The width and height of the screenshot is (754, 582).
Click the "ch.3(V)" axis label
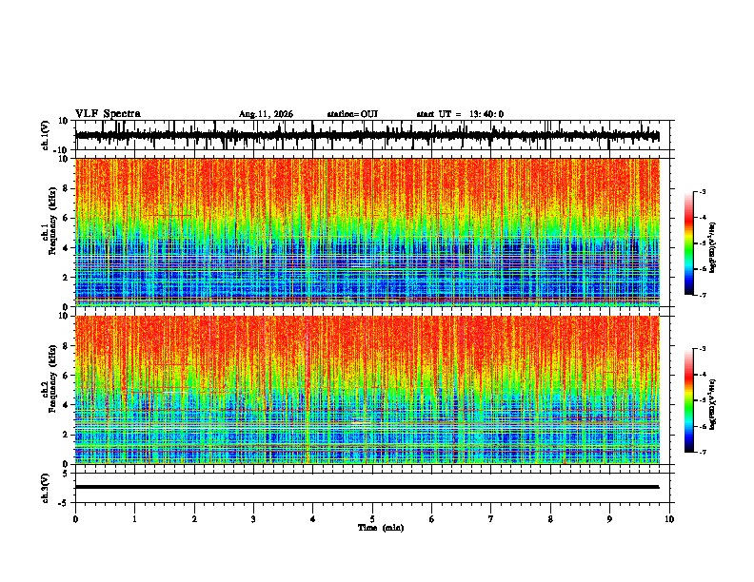[x=46, y=488]
